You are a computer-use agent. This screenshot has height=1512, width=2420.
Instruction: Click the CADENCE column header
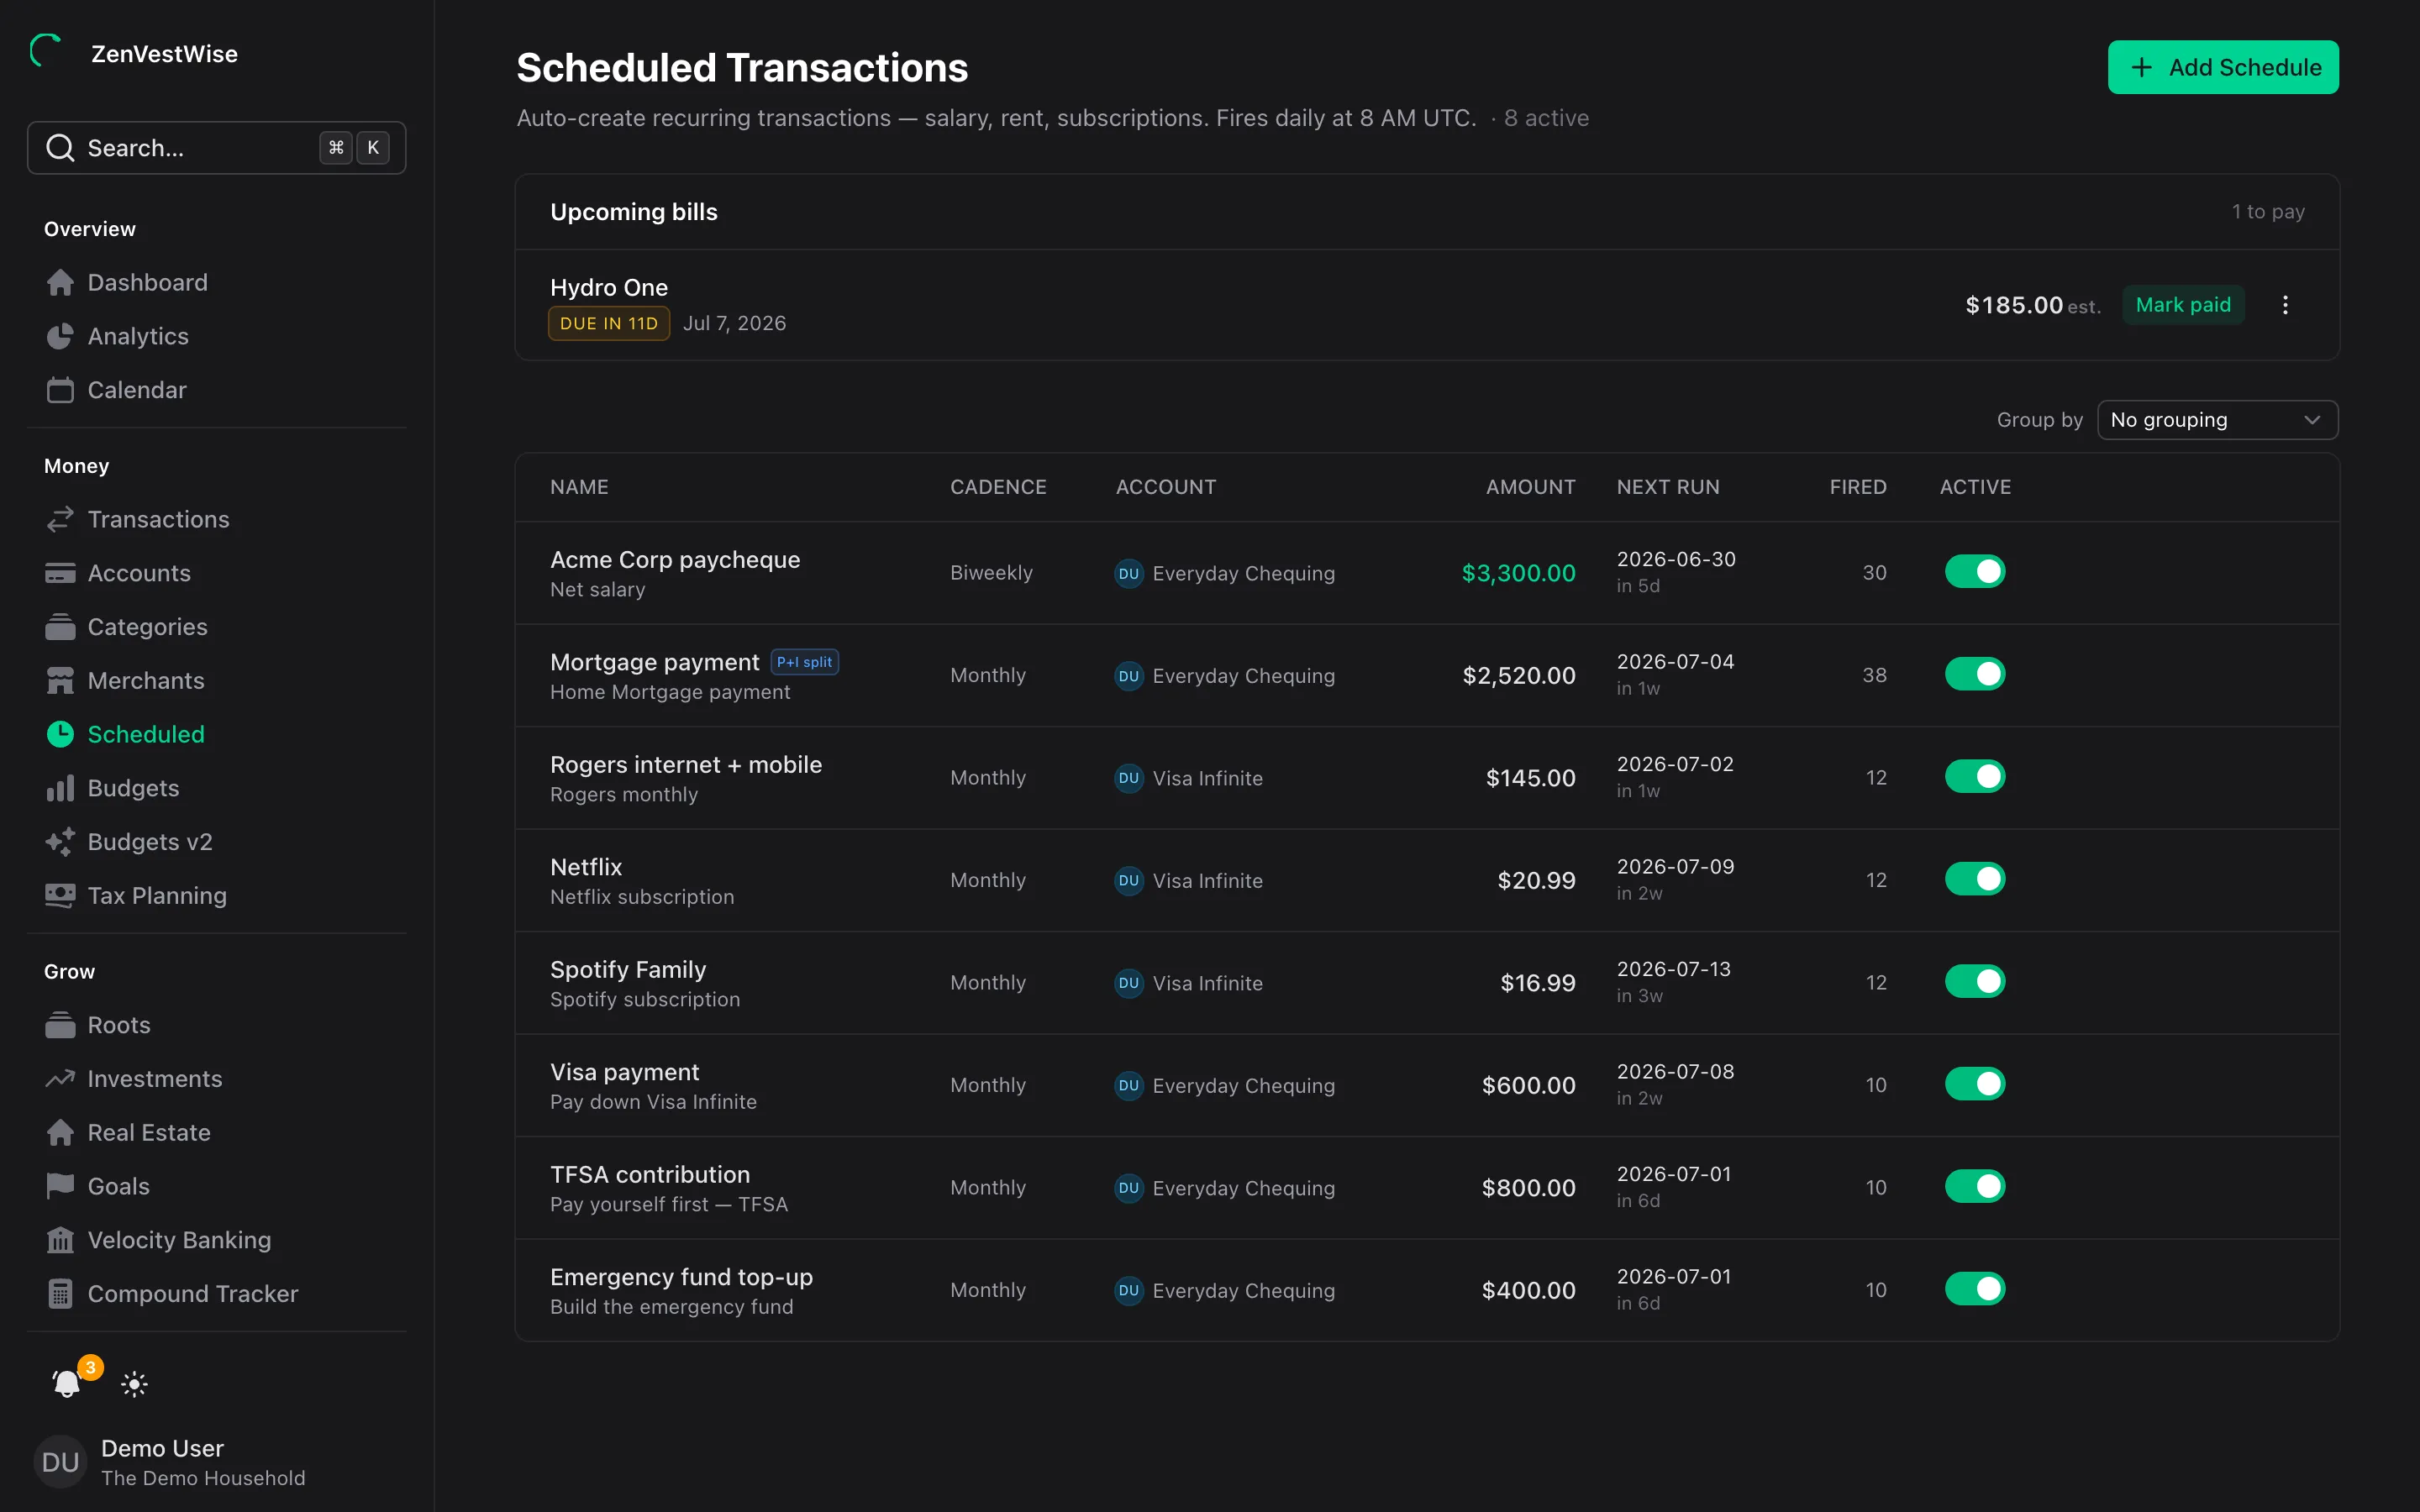pos(998,487)
